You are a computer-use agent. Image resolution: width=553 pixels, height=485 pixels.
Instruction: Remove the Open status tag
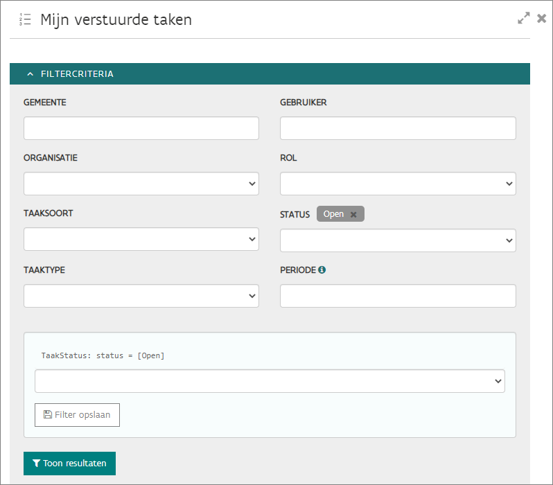(353, 215)
